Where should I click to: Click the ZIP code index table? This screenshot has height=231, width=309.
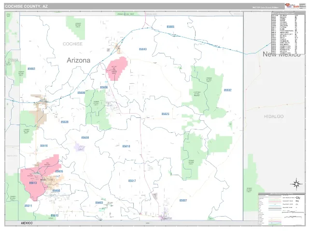288,33
